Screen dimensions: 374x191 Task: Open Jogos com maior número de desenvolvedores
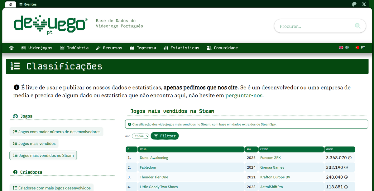56,132
